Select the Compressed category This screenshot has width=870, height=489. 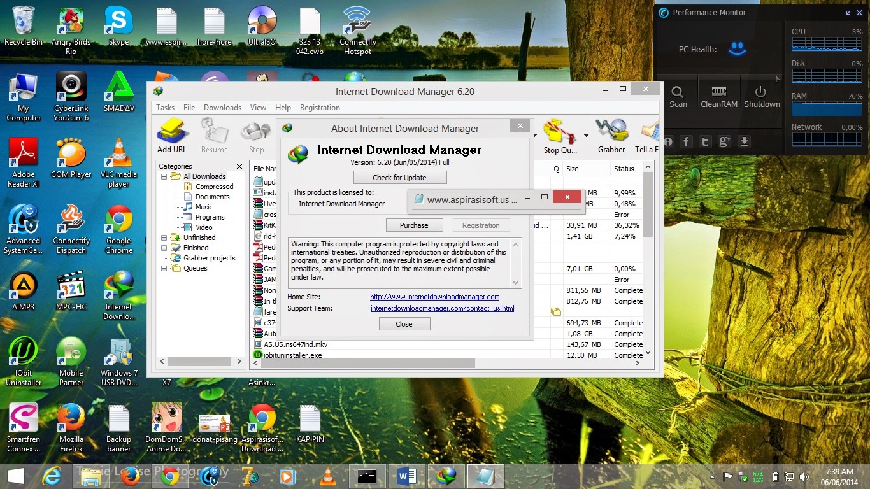tap(214, 187)
